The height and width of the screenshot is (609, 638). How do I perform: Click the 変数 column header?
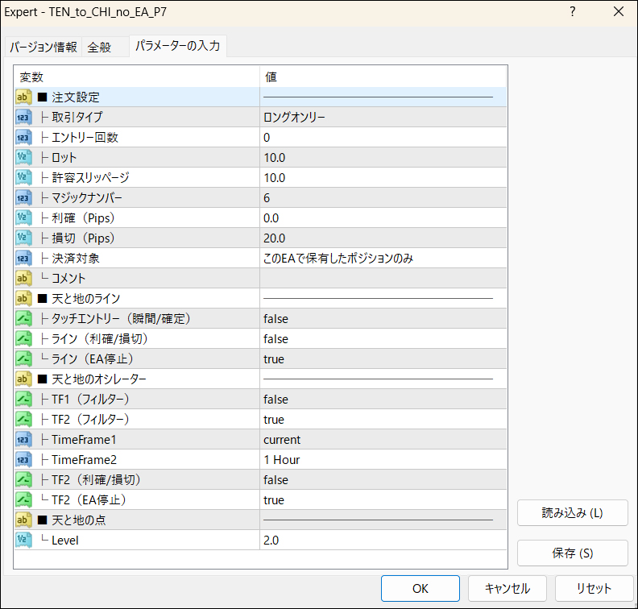point(137,77)
